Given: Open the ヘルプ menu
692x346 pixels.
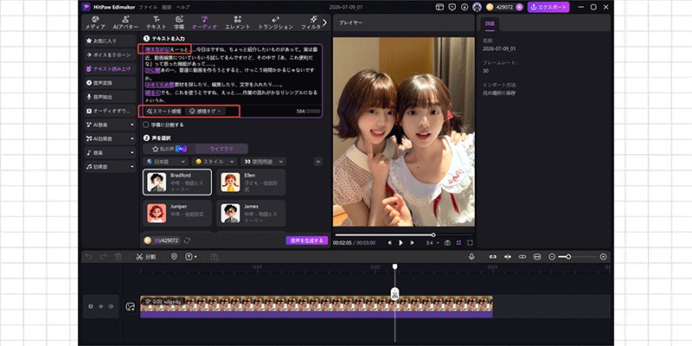Looking at the screenshot, I should 183,7.
